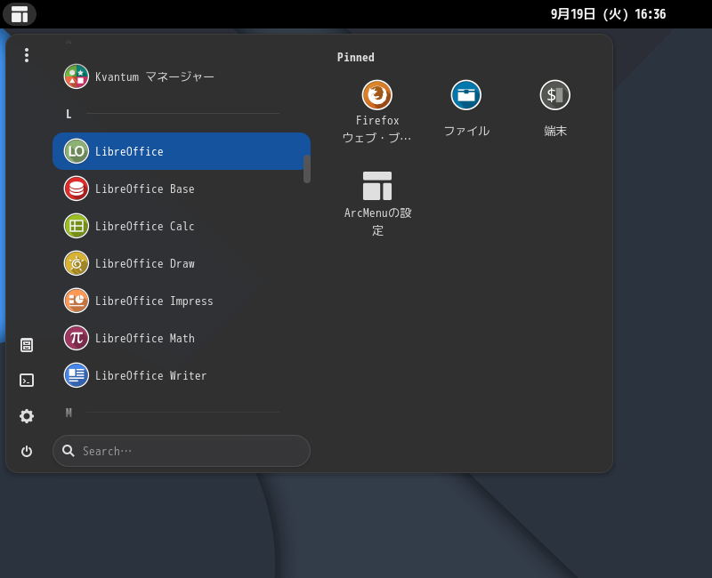Image resolution: width=712 pixels, height=578 pixels.
Task: Click the sidebar terminal shortcut icon
Action: coord(27,381)
